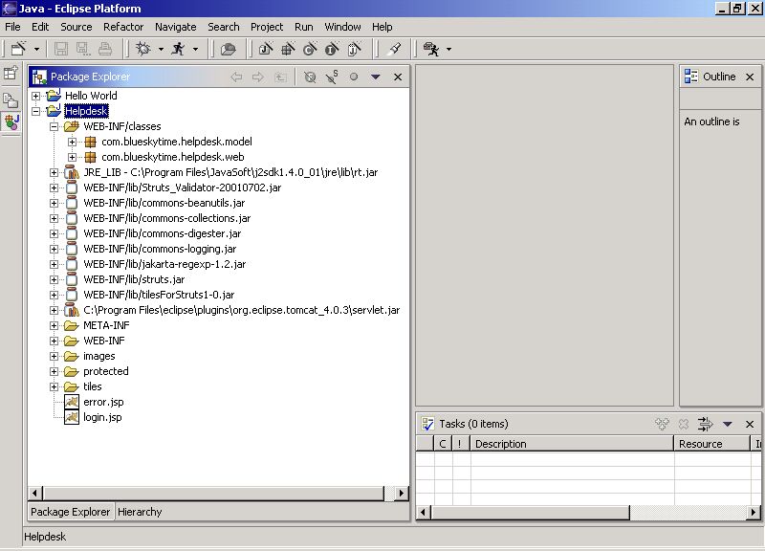Click the External Tools run icon
The height and width of the screenshot is (551, 765).
431,49
